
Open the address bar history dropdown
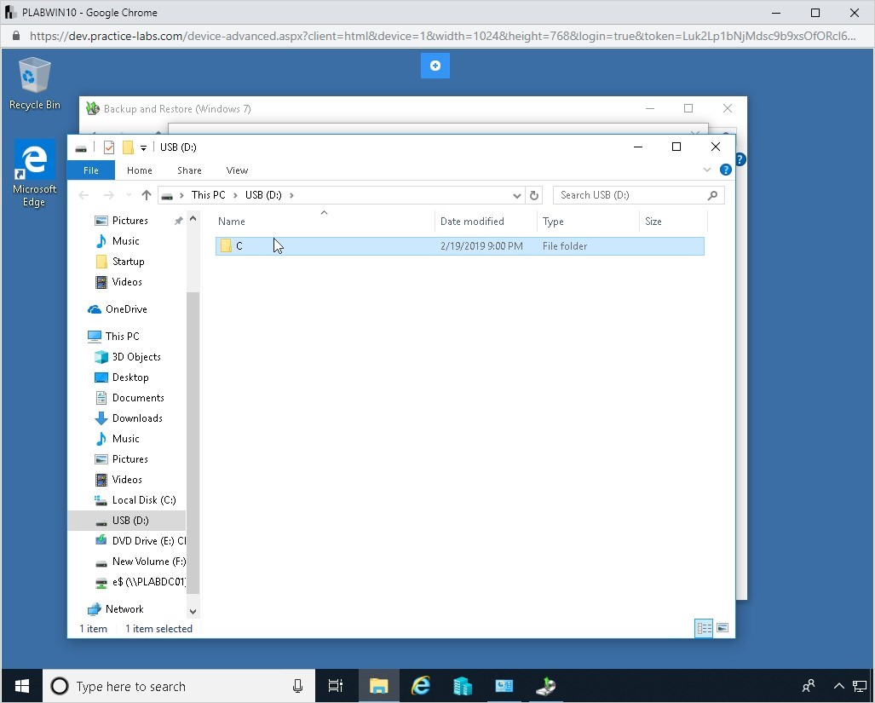pyautogui.click(x=517, y=195)
